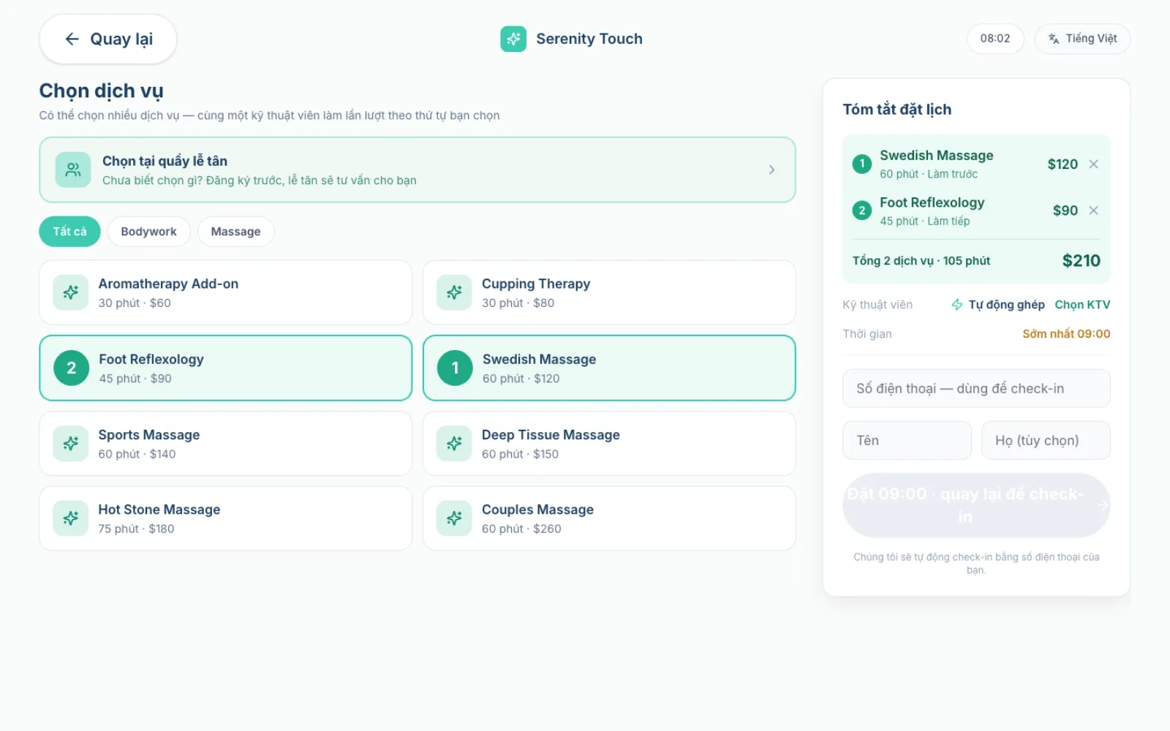Deselect the Foot Reflexology service card
Viewport: 1170px width, 731px height.
coord(226,368)
